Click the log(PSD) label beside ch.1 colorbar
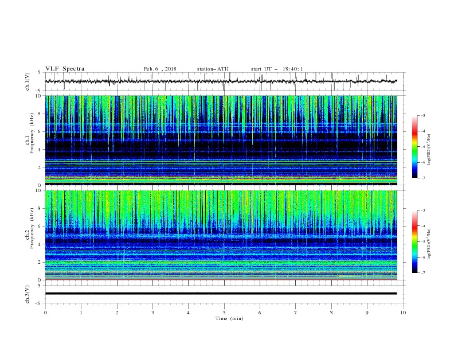The image size is (454, 351). pos(429,150)
